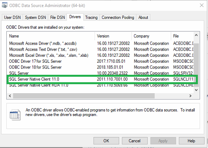Image resolution: width=208 pixels, height=148 pixels.
Task: Click ACEODBC file cell in Access Text Driver row
Action: [x=183, y=49]
